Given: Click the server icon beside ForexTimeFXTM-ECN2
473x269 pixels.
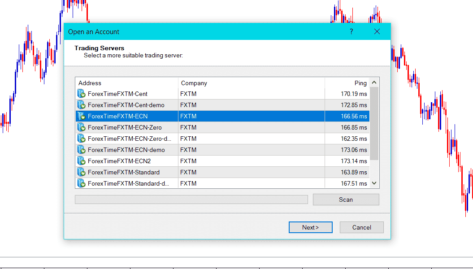Looking at the screenshot, I should (x=82, y=161).
